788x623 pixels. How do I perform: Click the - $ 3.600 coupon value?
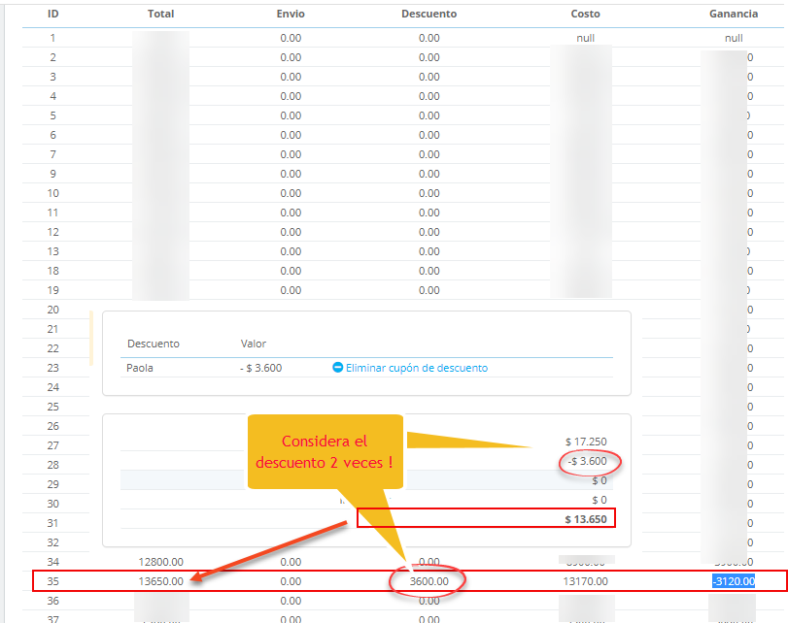coord(260,368)
